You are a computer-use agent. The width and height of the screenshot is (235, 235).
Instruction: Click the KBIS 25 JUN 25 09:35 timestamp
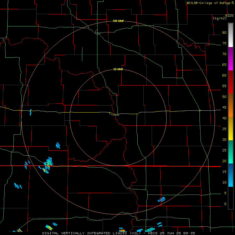(172, 233)
